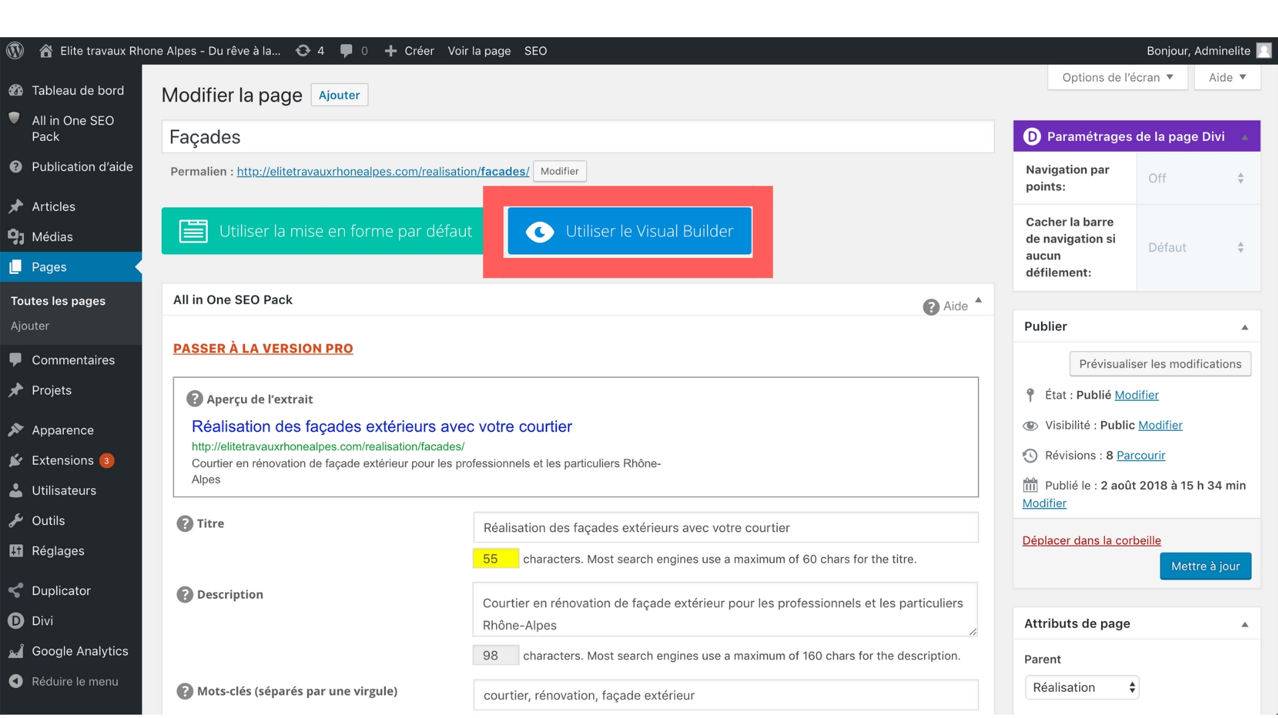1278x718 pixels.
Task: Click the Médias icon in the sidebar
Action: pyautogui.click(x=16, y=237)
